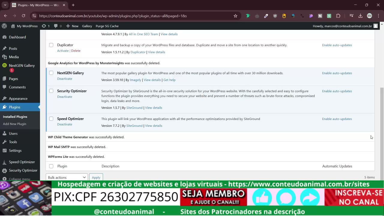The width and height of the screenshot is (384, 216).
Task: Open a new browser tab
Action: (x=73, y=5)
